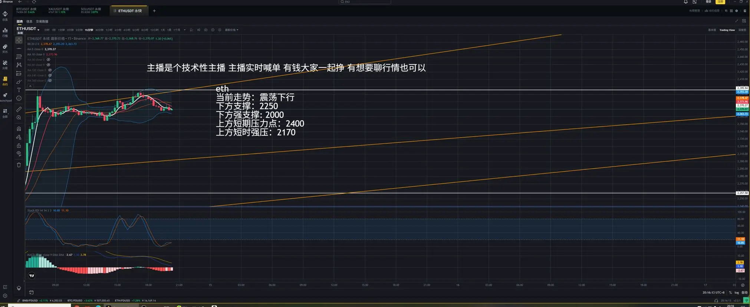
Task: Switch to the XAUUSDT perpetual tab
Action: (x=59, y=10)
